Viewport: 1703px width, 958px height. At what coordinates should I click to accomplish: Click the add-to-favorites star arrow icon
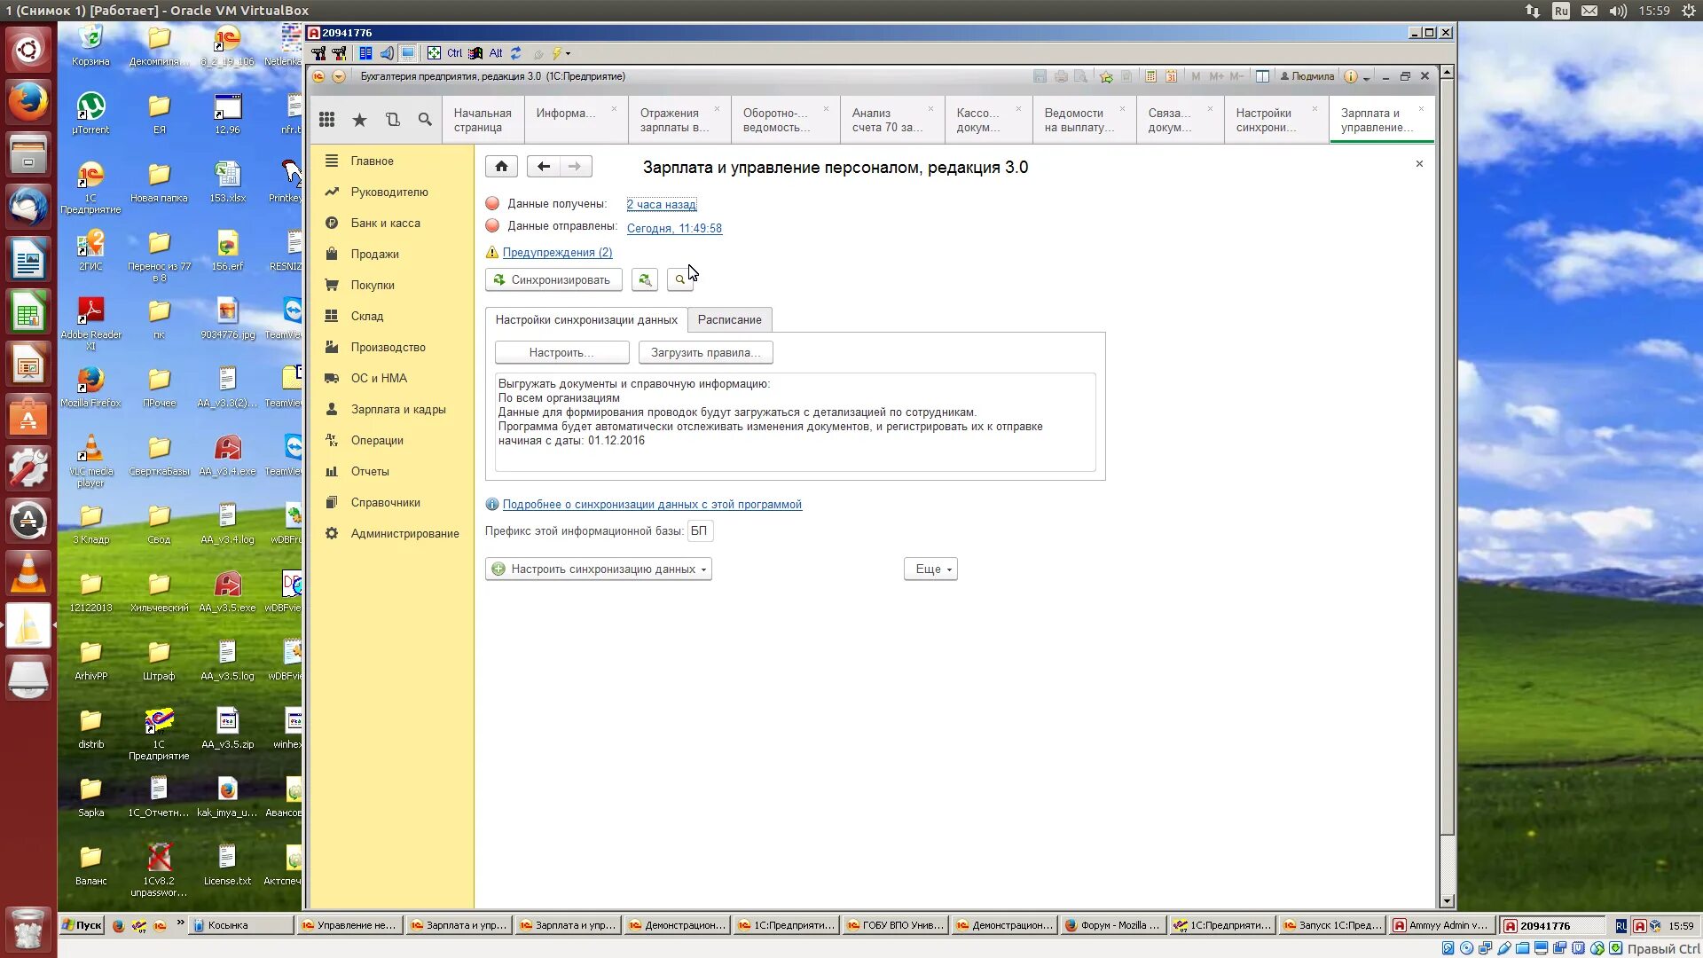point(1106,76)
